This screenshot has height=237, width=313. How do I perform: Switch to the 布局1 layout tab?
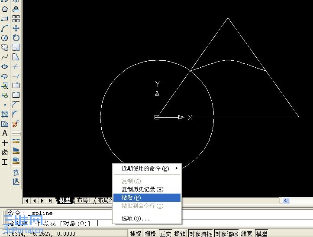[x=84, y=200]
